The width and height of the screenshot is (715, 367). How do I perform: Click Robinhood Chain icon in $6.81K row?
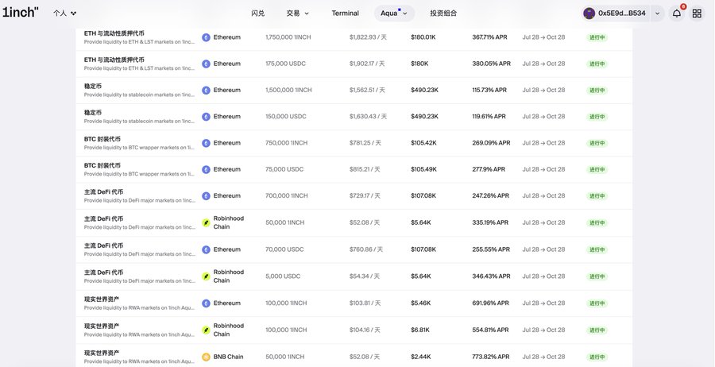click(x=206, y=330)
